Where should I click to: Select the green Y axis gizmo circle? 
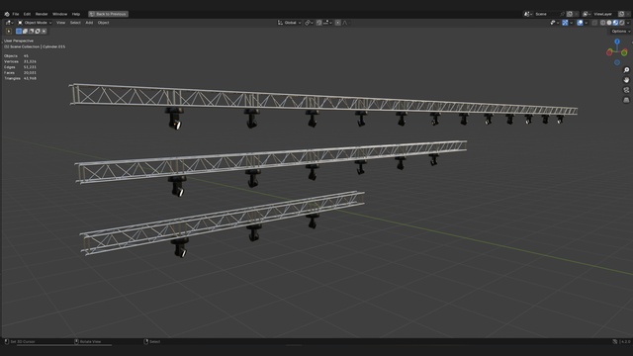pos(624,52)
